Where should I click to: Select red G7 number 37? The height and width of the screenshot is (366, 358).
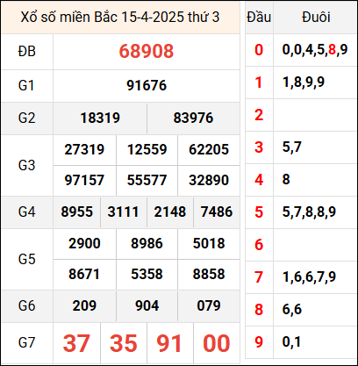[x=76, y=343]
